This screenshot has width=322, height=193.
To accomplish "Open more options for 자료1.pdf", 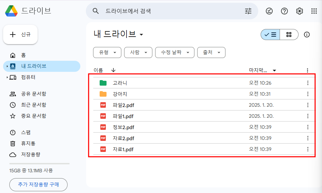I will (x=308, y=149).
